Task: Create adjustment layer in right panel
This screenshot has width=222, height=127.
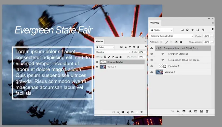Action: point(190,111)
